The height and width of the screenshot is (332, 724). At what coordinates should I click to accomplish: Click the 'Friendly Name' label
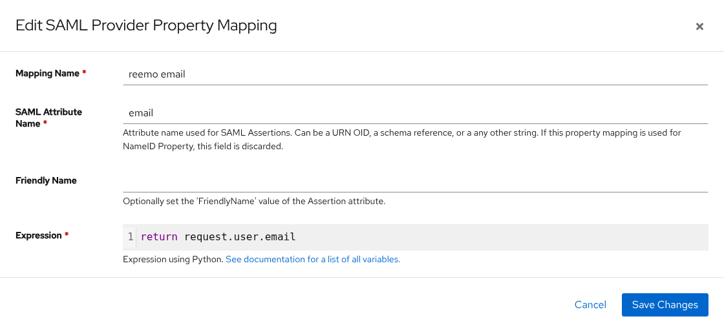click(46, 180)
